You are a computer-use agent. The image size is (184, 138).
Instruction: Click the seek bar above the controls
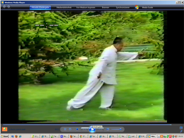[87, 125]
